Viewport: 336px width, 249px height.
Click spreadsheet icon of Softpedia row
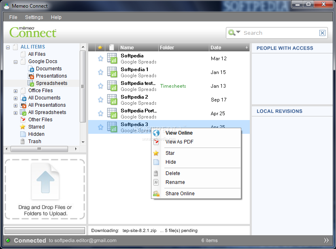112,58
